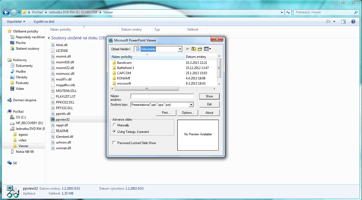Select the CAPCOM folder

pyautogui.click(x=121, y=73)
